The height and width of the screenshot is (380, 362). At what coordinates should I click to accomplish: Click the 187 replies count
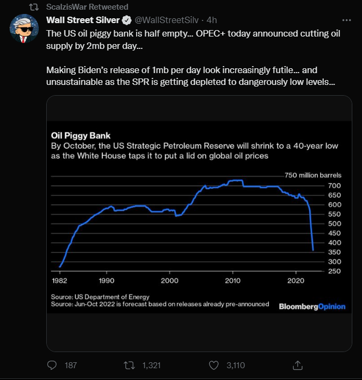click(x=70, y=365)
